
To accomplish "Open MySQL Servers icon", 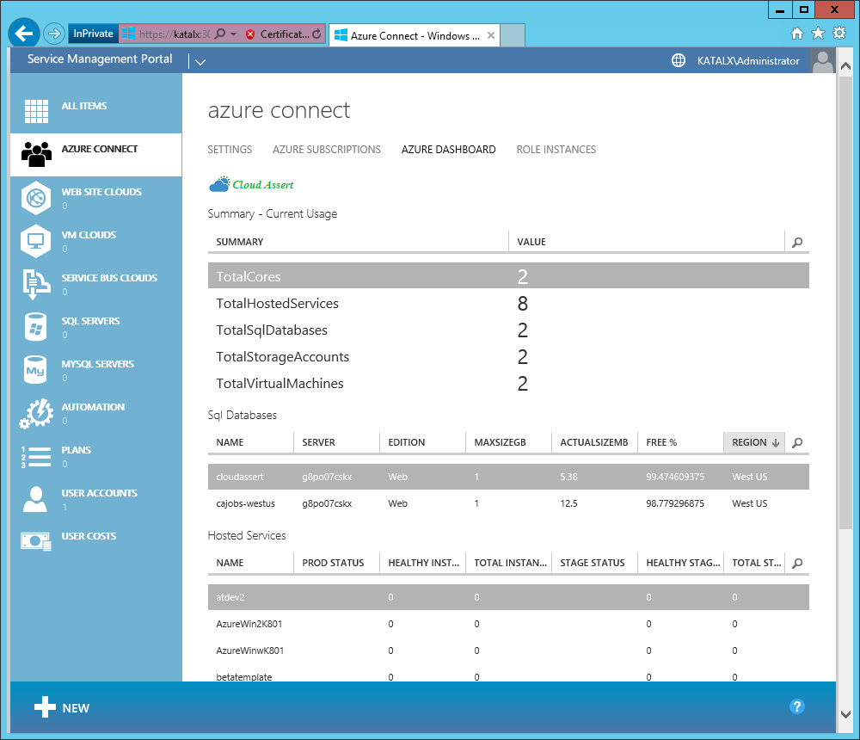I will [x=36, y=369].
